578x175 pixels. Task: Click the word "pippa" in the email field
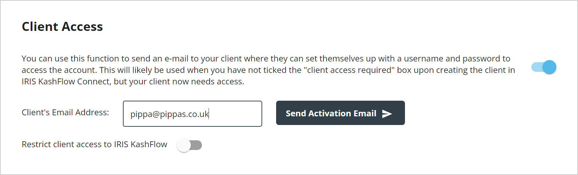click(x=141, y=114)
